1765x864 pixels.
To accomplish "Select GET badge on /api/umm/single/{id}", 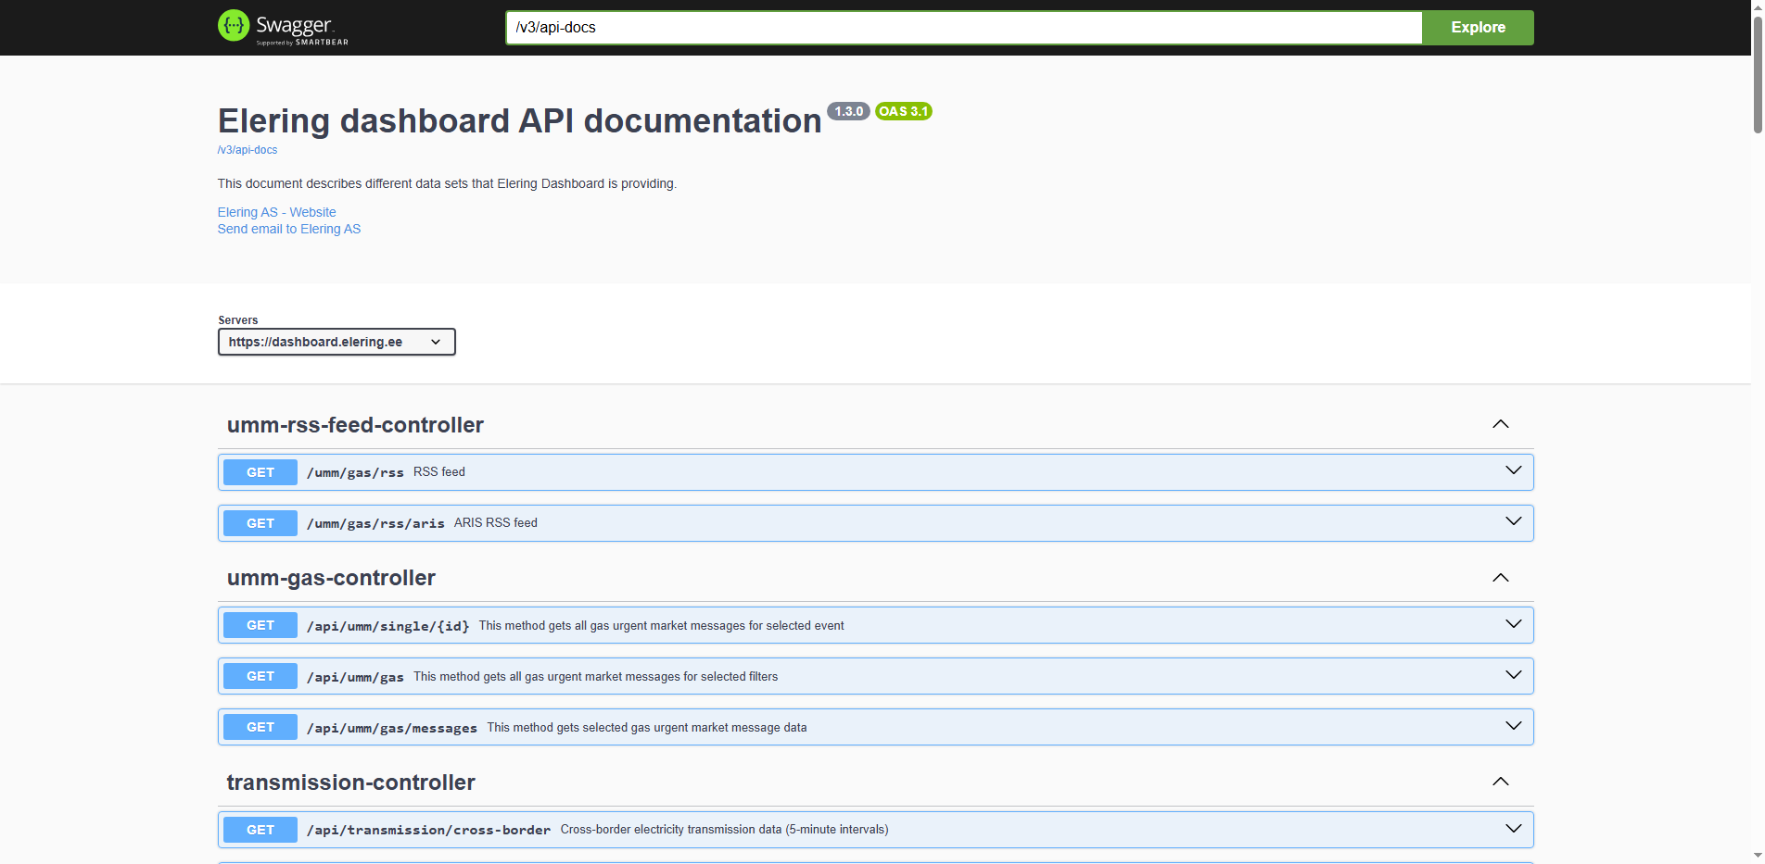I will (x=260, y=625).
